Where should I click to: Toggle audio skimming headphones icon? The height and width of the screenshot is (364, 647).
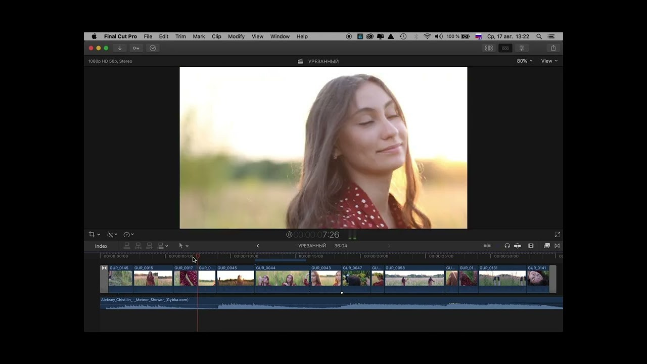(507, 246)
